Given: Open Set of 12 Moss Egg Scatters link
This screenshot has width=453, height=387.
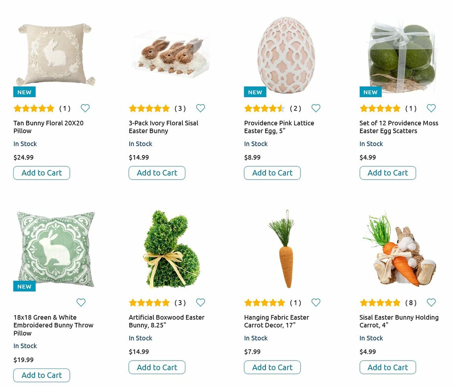Looking at the screenshot, I should point(399,127).
